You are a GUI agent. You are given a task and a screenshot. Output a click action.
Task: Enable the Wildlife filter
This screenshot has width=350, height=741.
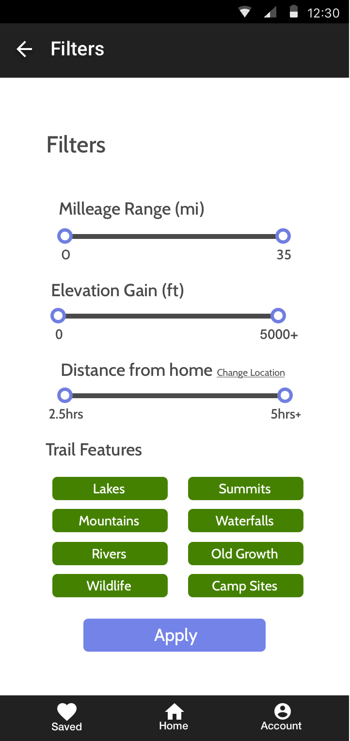click(110, 586)
